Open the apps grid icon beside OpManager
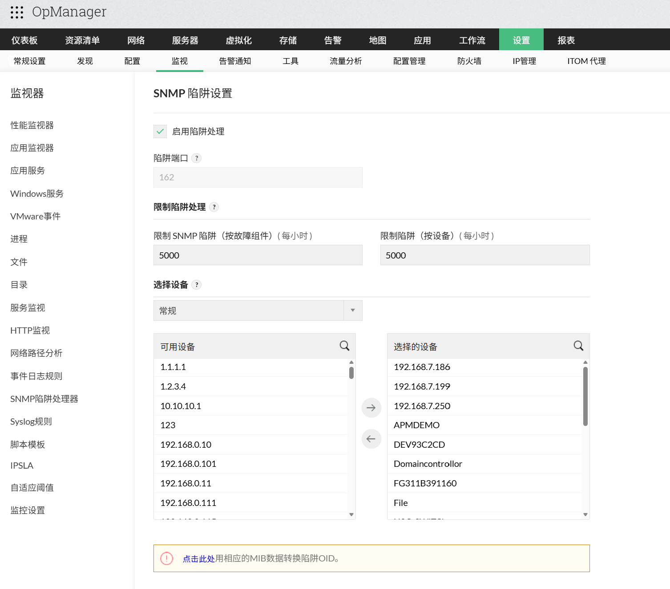Screen dimensions: 670x589 pos(17,12)
